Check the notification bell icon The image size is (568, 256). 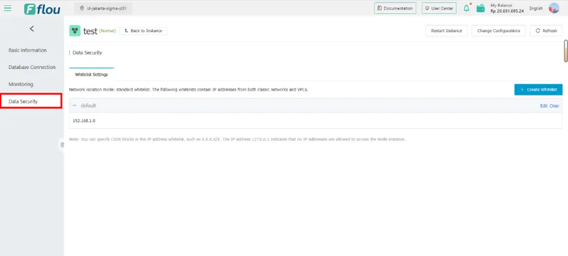pos(467,8)
